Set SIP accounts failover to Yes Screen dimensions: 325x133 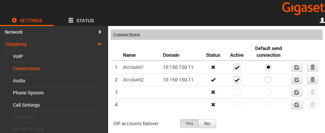(x=189, y=124)
